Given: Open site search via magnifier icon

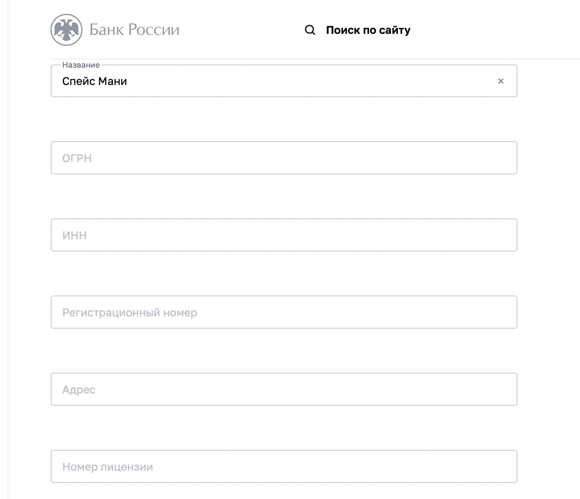Looking at the screenshot, I should click(310, 30).
